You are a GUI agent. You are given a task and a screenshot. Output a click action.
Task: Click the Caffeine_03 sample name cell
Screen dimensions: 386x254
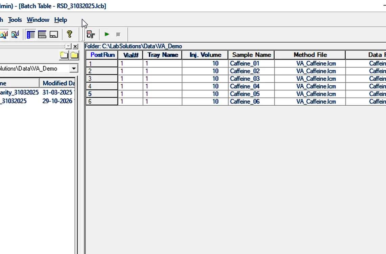[251, 79]
